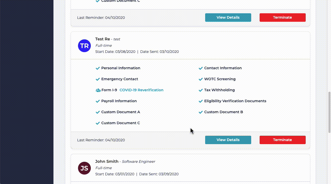Click the checkmark beside Personal Information

pyautogui.click(x=98, y=68)
